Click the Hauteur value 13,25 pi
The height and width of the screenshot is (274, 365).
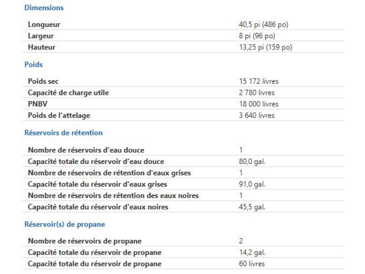pos(266,47)
